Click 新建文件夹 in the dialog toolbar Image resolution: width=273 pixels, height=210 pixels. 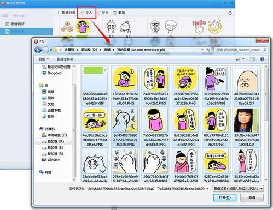(65, 59)
